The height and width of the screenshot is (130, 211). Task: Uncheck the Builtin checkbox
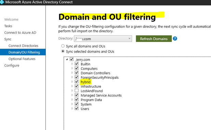pyautogui.click(x=76, y=63)
